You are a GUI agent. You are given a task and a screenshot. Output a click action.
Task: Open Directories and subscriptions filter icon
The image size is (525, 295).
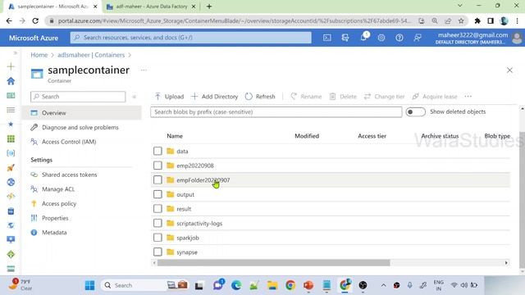[345, 38]
